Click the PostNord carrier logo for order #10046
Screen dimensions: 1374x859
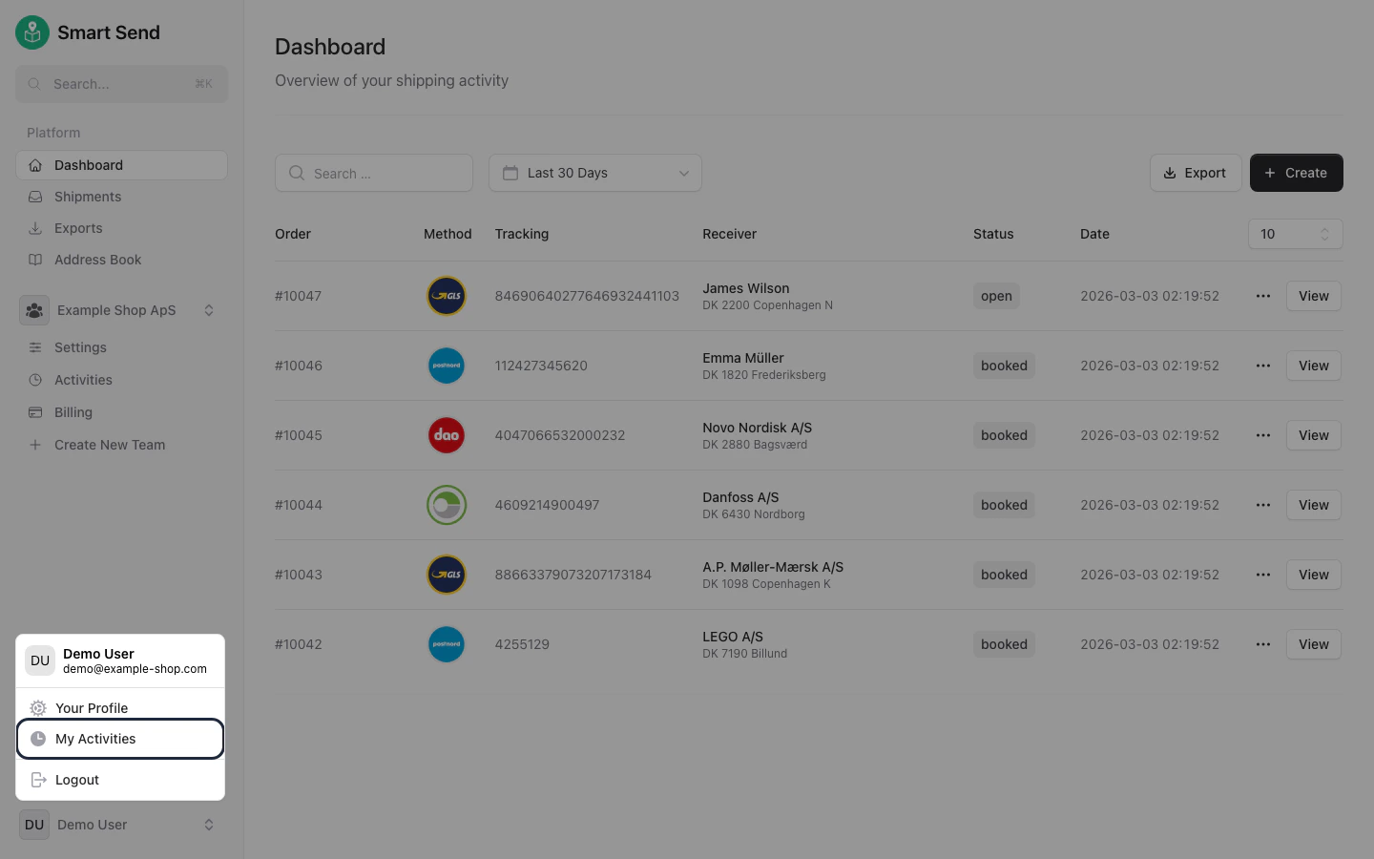click(447, 366)
